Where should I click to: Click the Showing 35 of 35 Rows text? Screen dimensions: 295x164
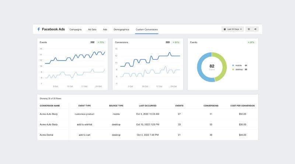tap(51, 98)
